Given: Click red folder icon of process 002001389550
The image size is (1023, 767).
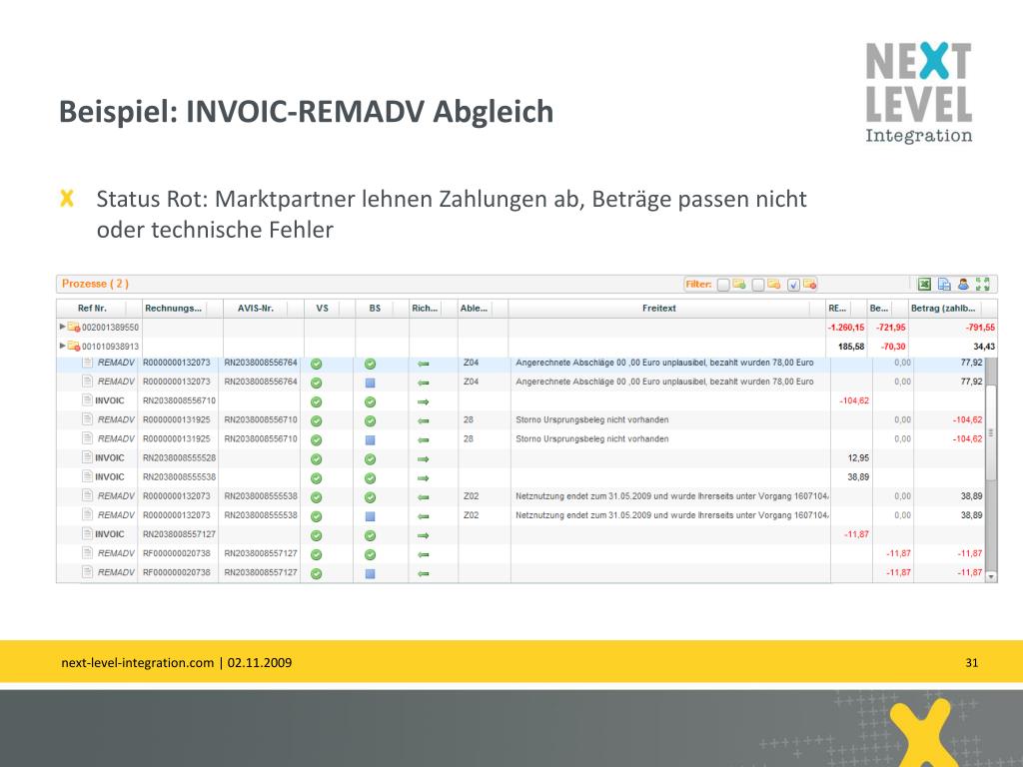Looking at the screenshot, I should [x=74, y=327].
